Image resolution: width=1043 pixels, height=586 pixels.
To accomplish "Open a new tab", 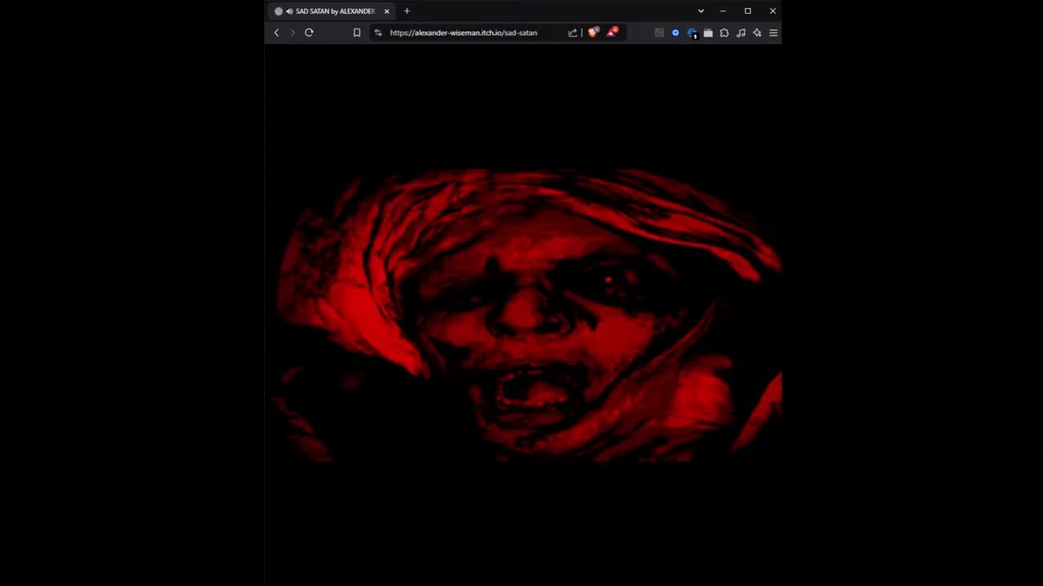I will pos(407,11).
